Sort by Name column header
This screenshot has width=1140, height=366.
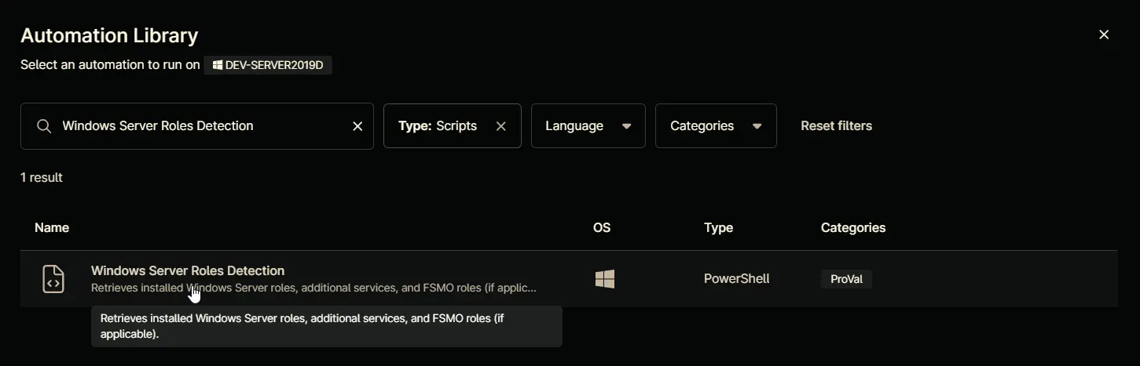[x=52, y=228]
